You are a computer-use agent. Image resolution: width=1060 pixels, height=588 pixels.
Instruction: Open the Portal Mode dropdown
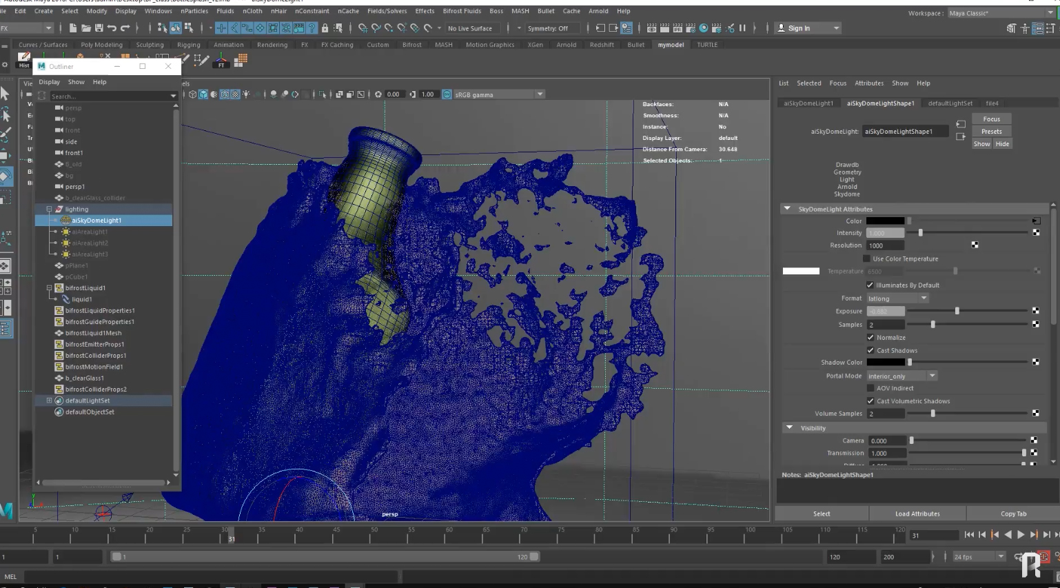[x=901, y=376]
